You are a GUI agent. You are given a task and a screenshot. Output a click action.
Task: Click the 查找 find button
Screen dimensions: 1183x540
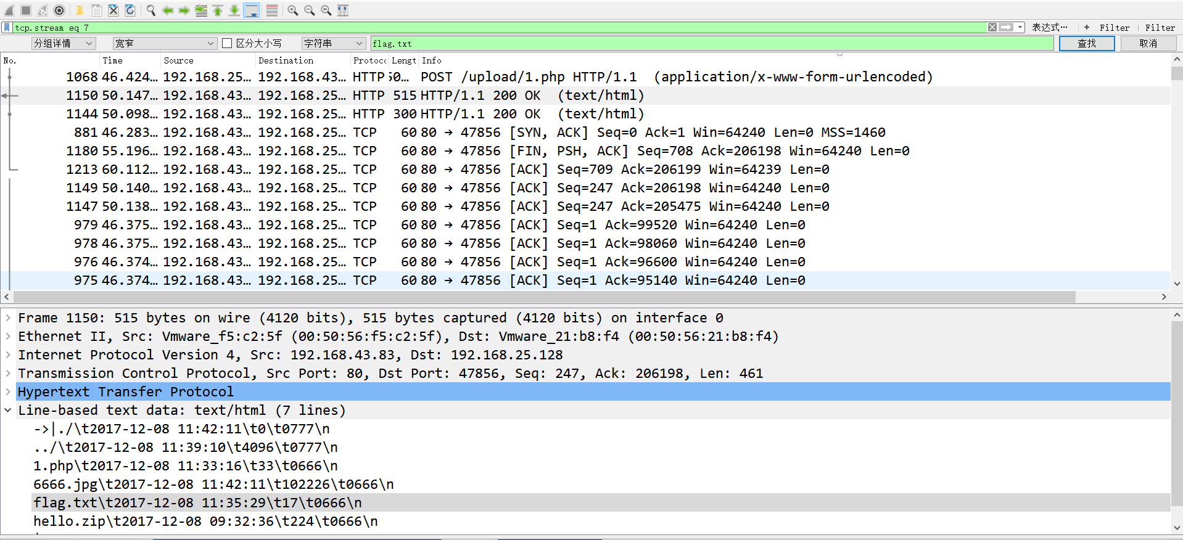tap(1087, 43)
